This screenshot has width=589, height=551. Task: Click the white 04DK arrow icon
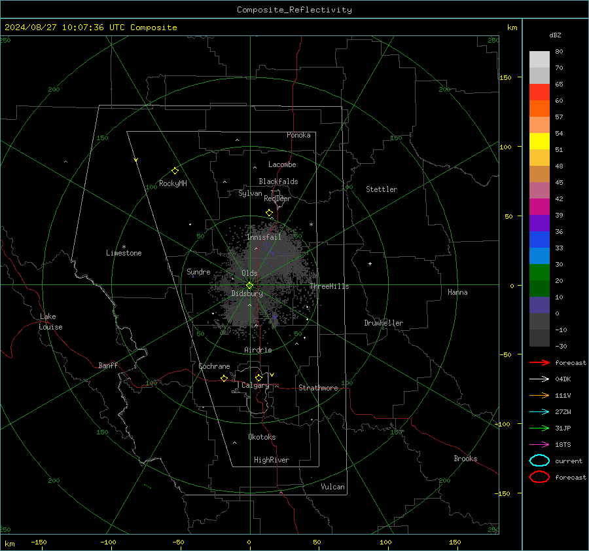pyautogui.click(x=539, y=379)
